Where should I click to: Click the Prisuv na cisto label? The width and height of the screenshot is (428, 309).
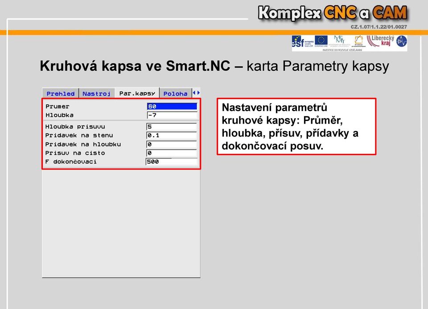point(75,153)
